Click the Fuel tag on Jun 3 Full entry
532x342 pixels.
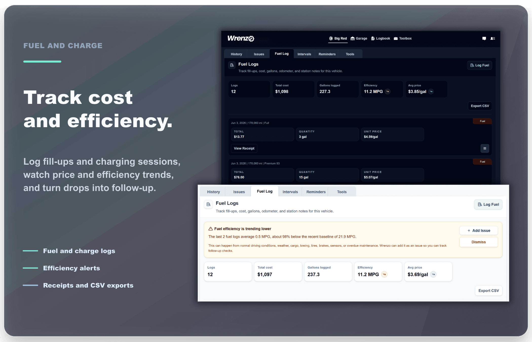click(482, 121)
